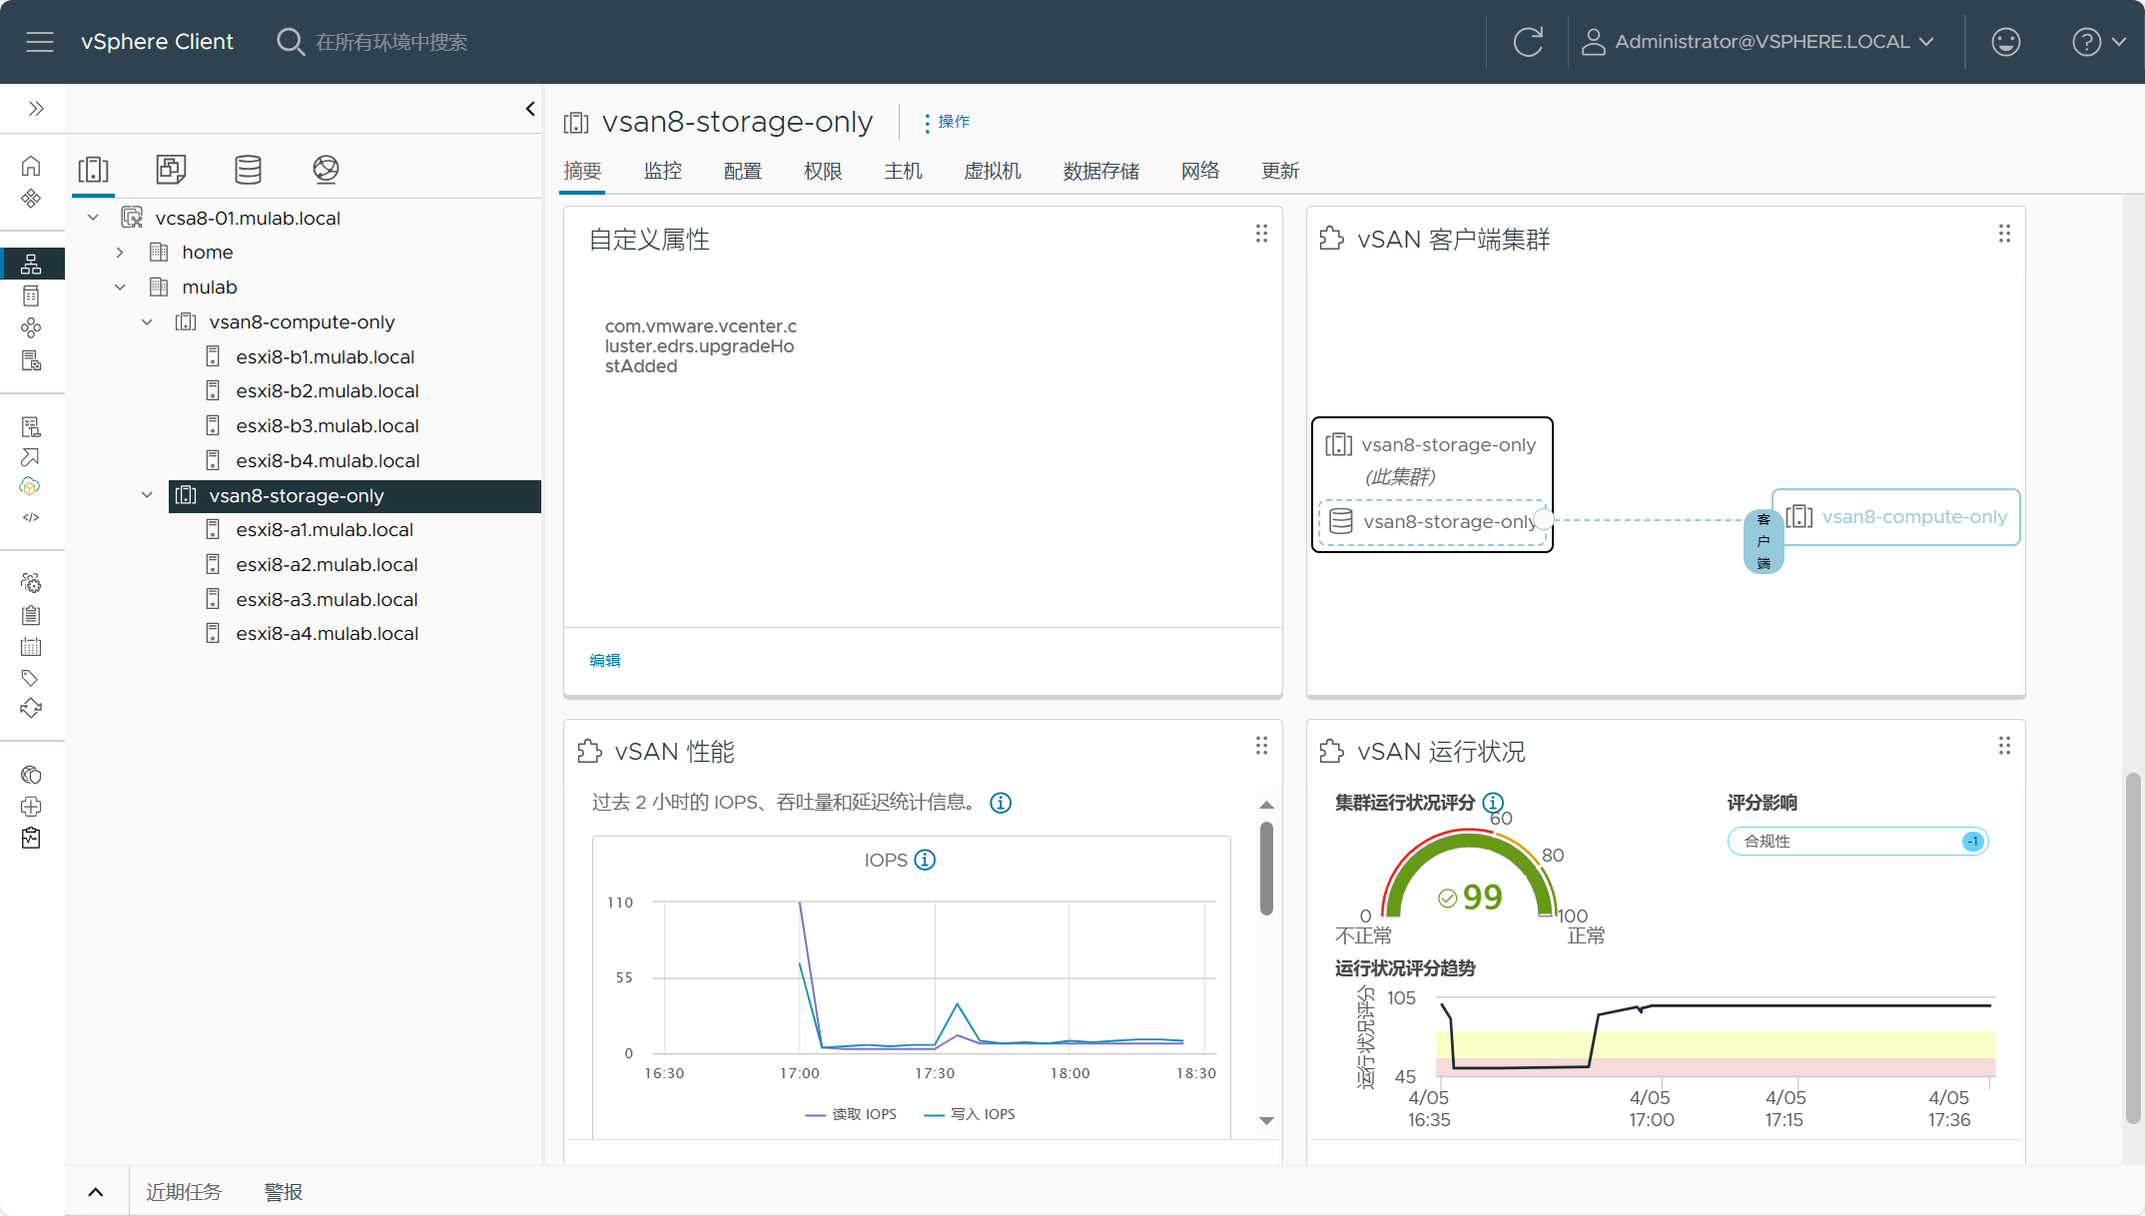Click 编辑 link in custom attributes card

[x=605, y=660]
